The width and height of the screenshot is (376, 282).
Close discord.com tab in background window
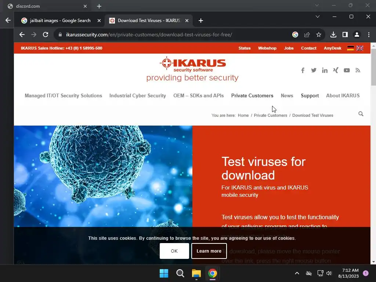85,6
